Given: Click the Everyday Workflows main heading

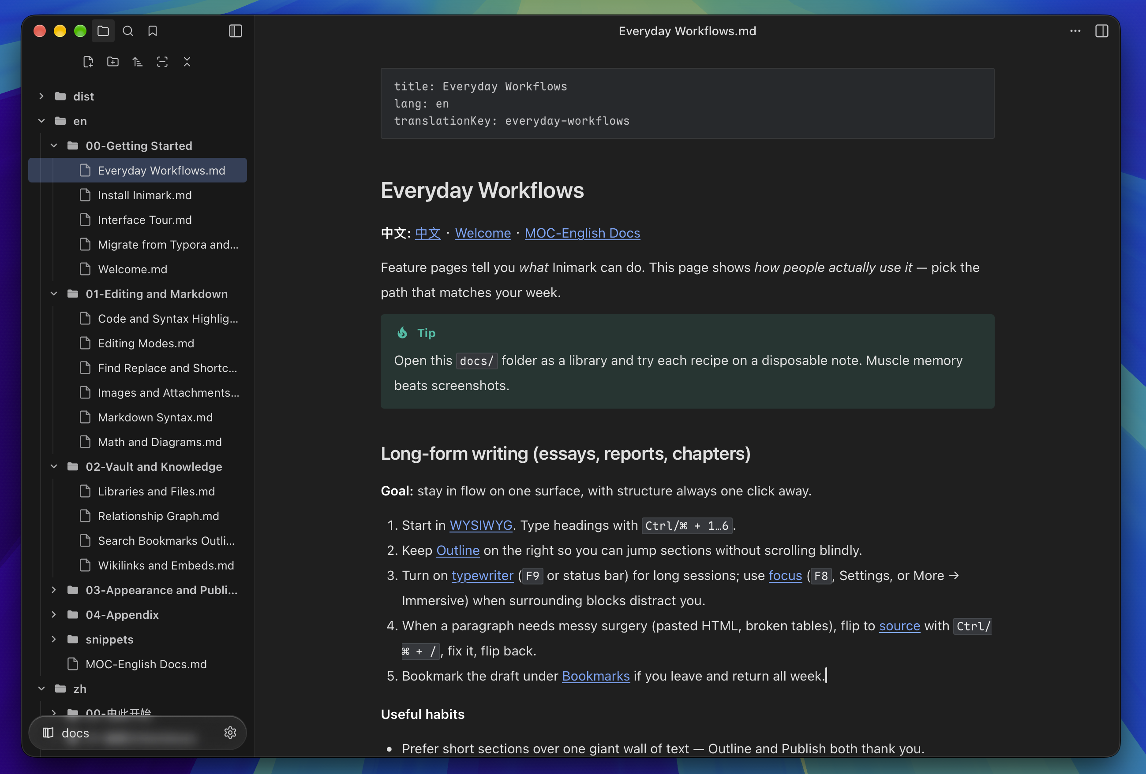Looking at the screenshot, I should pos(482,190).
